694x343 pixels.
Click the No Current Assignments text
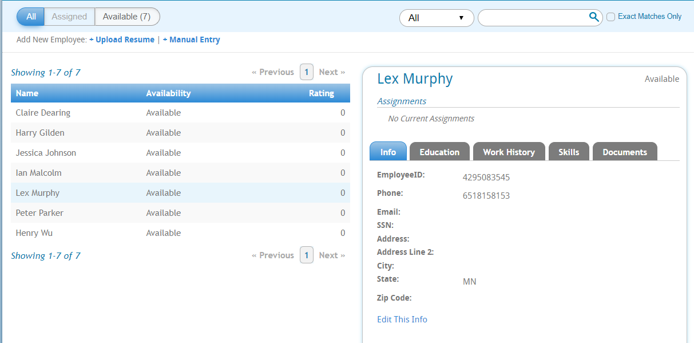pos(431,119)
